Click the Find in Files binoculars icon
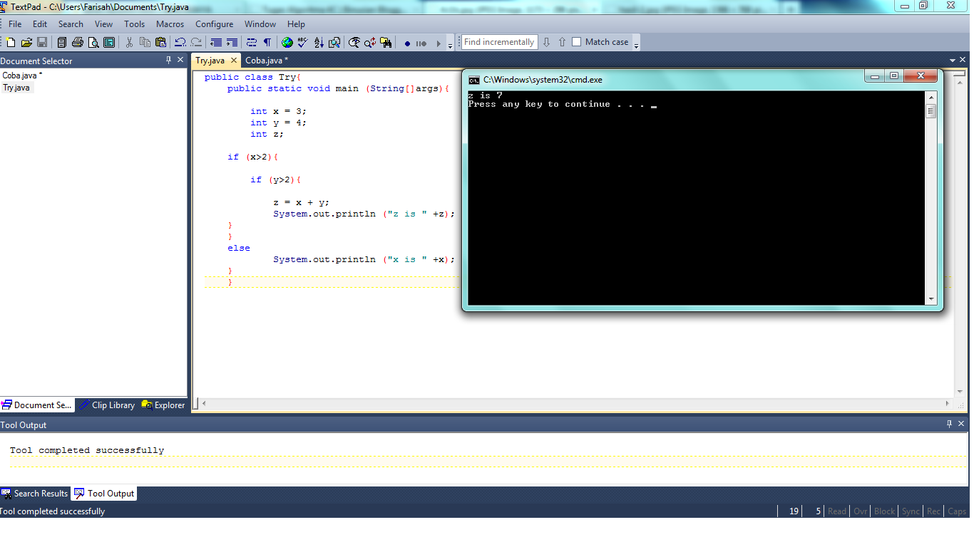974x547 pixels. (386, 42)
